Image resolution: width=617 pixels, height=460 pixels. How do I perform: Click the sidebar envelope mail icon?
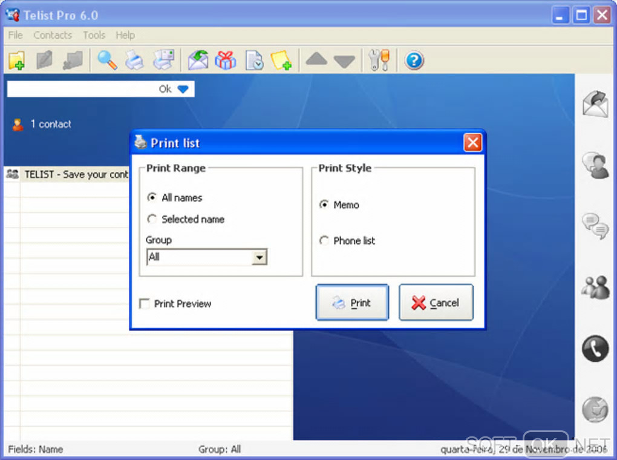(595, 103)
